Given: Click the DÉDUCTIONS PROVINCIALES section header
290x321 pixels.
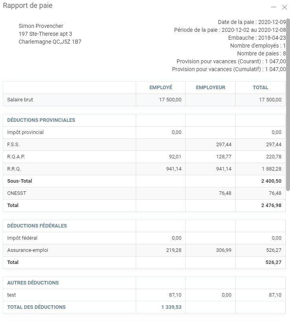Looking at the screenshot, I should coord(41,120).
